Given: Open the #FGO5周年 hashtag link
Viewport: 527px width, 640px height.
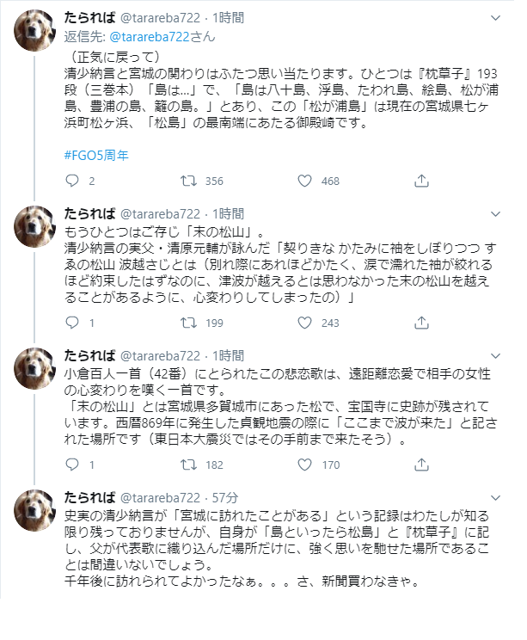Looking at the screenshot, I should pyautogui.click(x=97, y=155).
